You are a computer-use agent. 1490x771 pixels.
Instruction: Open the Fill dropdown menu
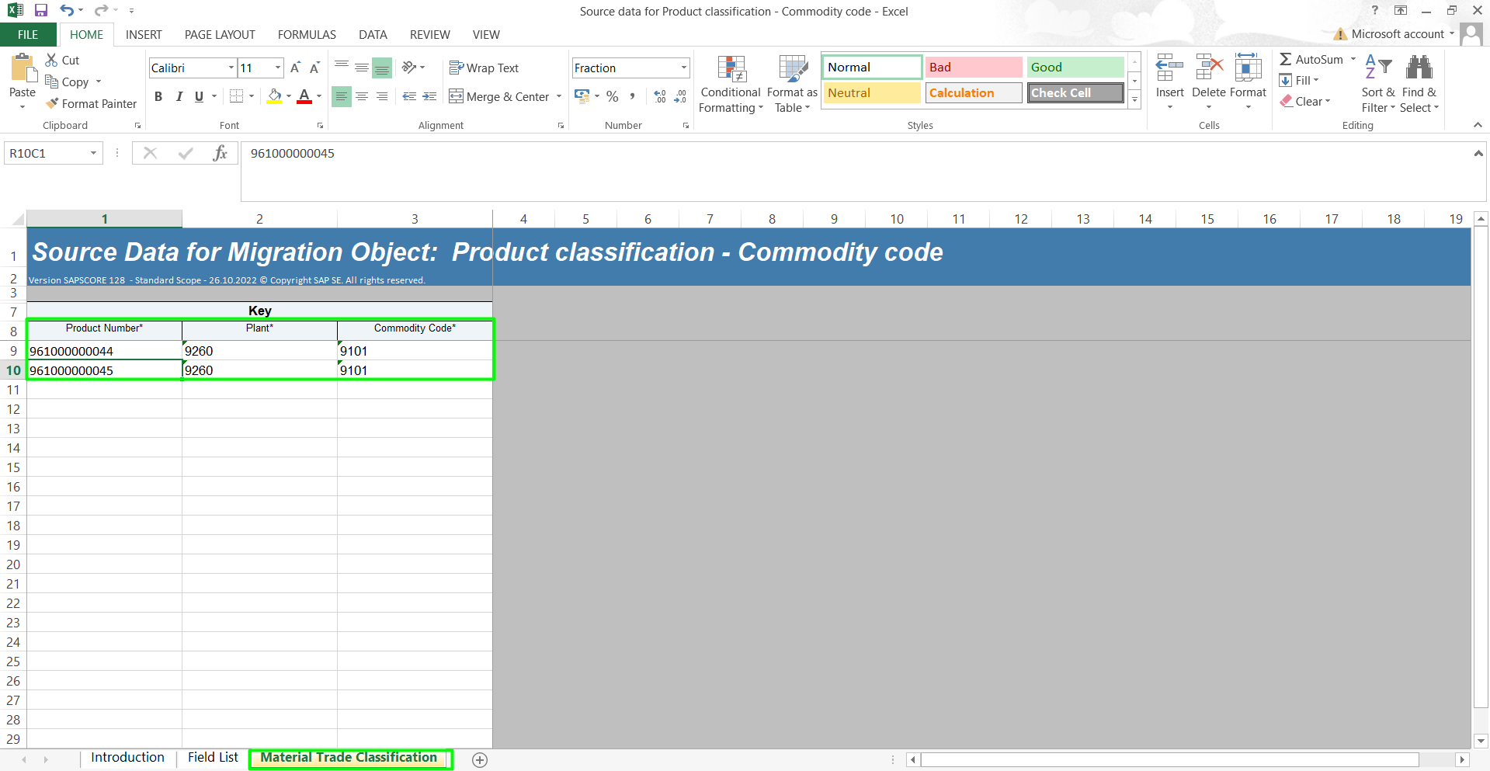point(1299,81)
